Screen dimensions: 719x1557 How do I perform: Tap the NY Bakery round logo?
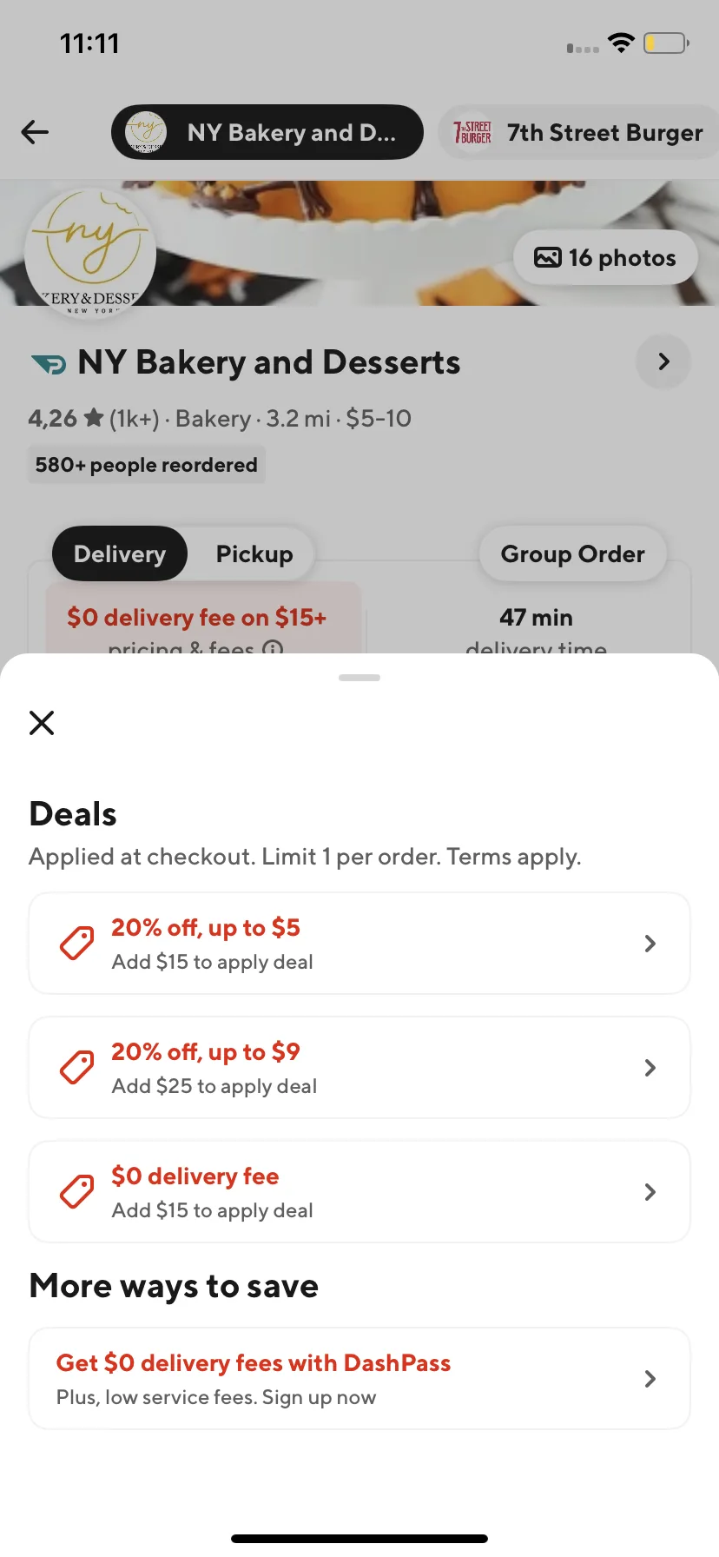[90, 254]
